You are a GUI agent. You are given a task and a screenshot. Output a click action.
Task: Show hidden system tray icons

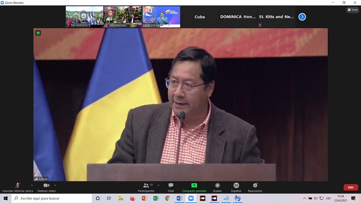(305, 198)
